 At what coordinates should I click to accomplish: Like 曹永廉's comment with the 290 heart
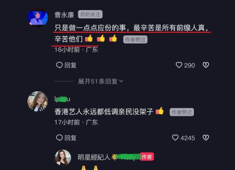point(179,65)
